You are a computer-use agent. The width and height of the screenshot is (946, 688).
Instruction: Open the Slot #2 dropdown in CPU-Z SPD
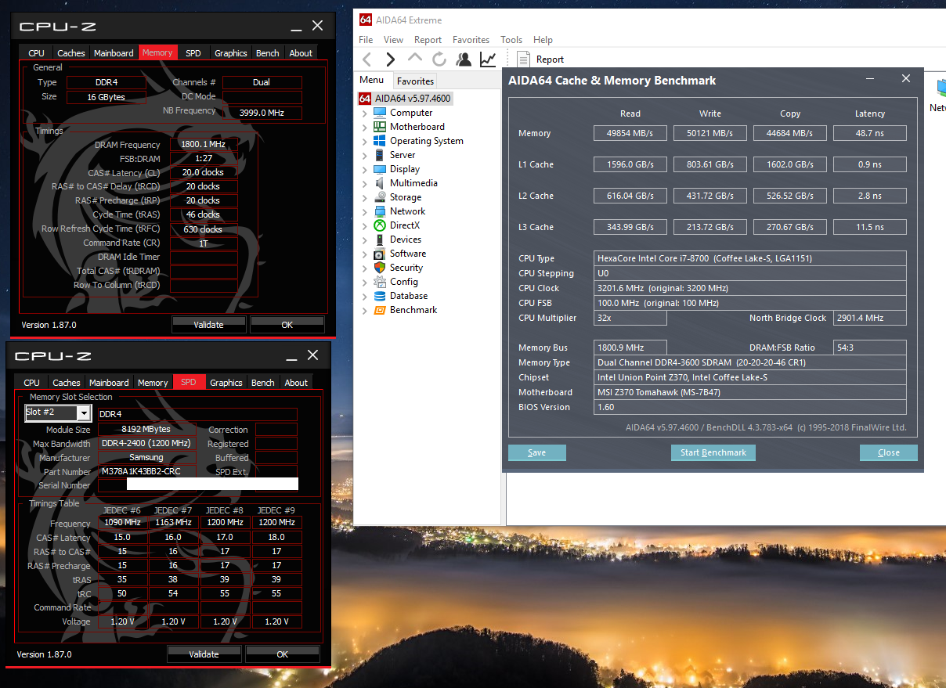tap(83, 413)
